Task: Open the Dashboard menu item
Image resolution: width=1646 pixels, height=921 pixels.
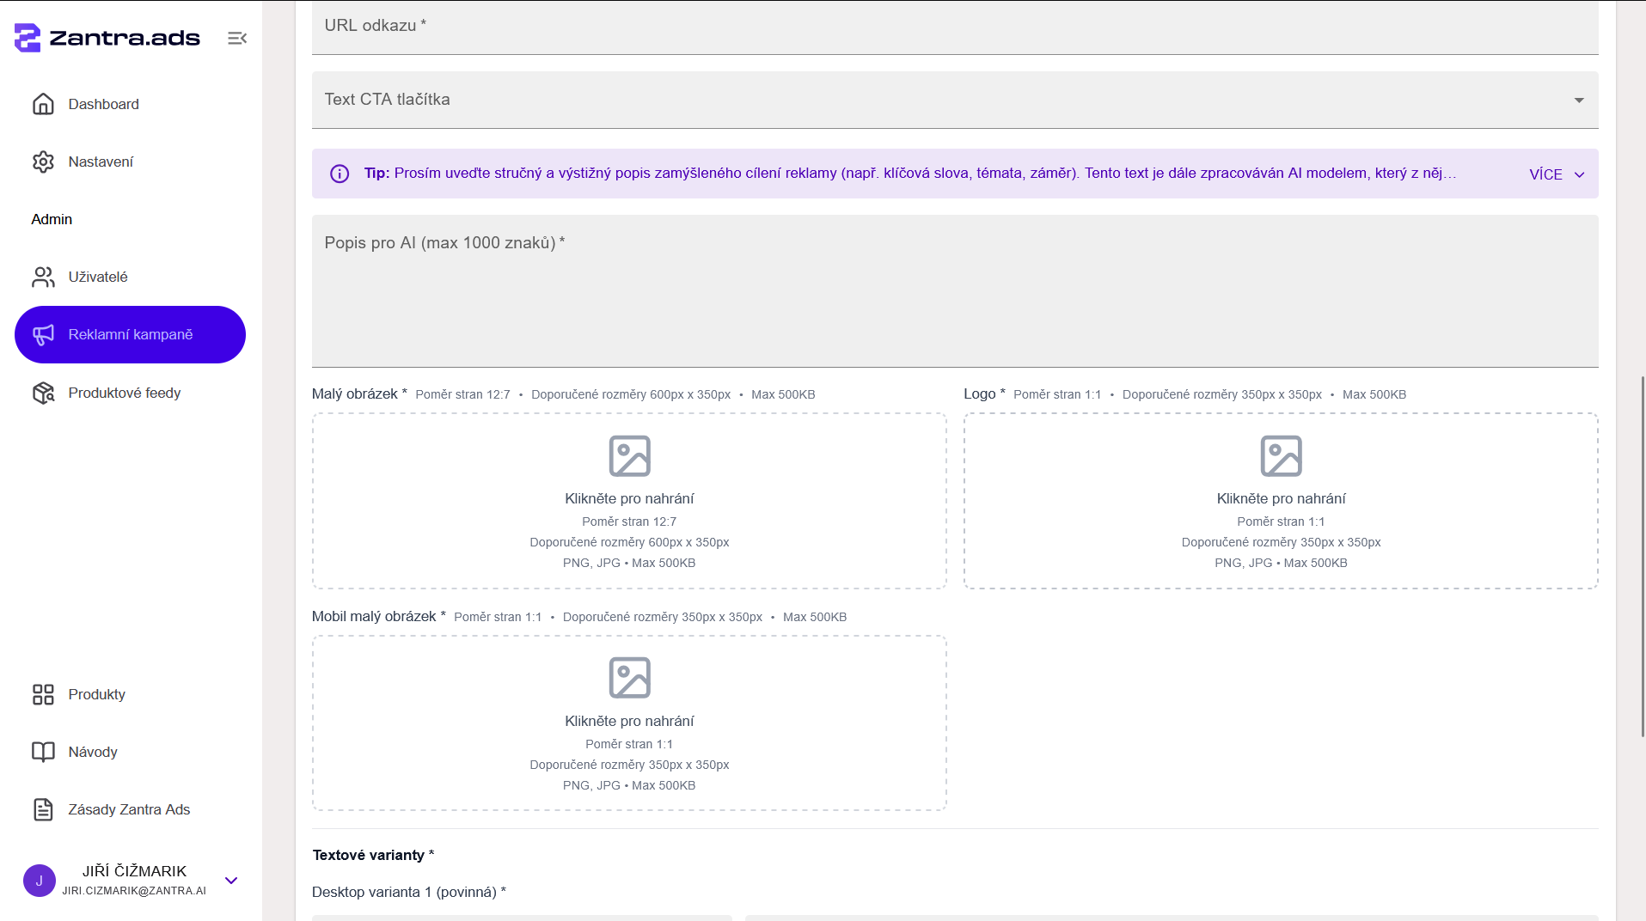Action: [130, 104]
